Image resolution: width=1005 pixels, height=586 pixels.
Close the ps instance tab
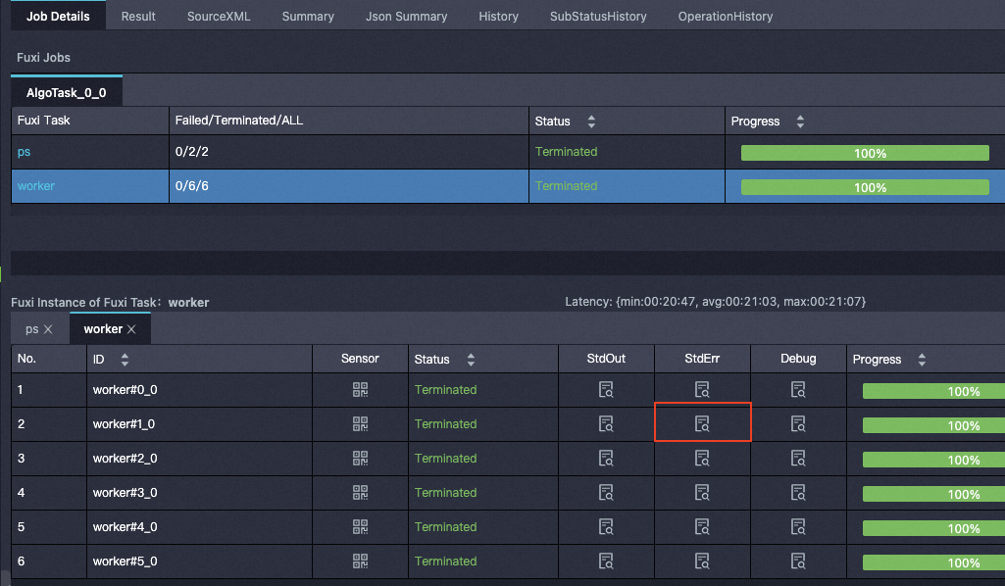point(48,329)
